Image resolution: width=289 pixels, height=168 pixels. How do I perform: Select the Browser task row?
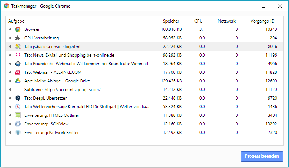144,29
